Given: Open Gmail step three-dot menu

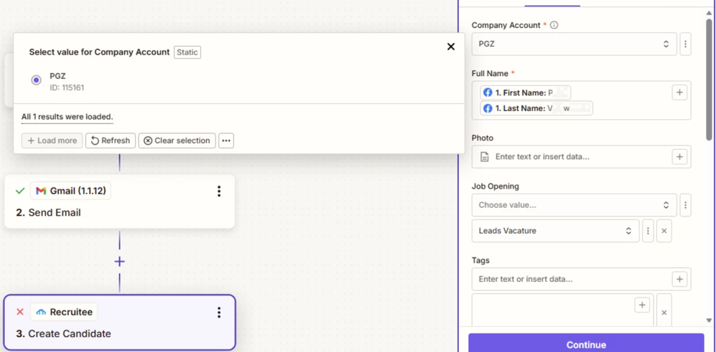Looking at the screenshot, I should [x=219, y=191].
